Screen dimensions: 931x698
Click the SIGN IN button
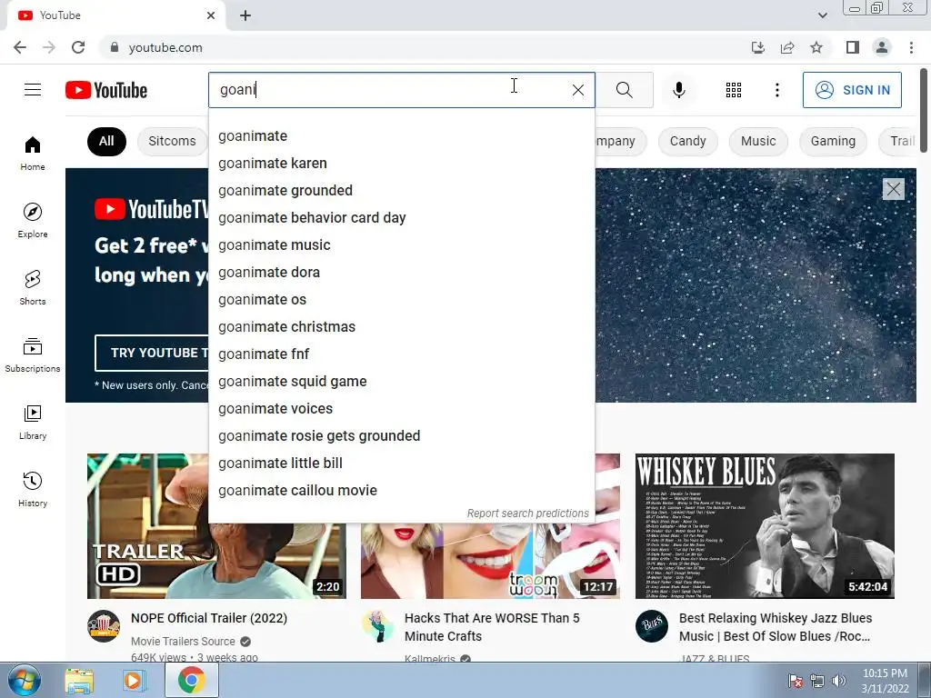coord(852,90)
